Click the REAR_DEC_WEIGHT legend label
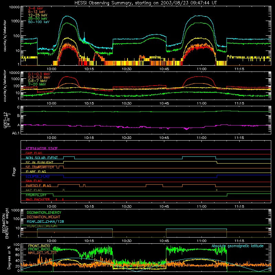275x275 pixels. tap(42, 226)
